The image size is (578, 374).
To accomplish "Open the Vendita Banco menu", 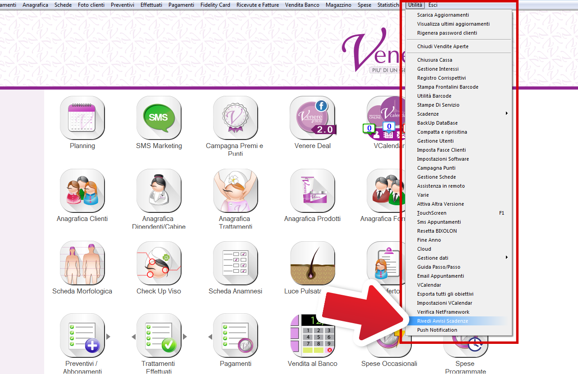I will tap(302, 5).
